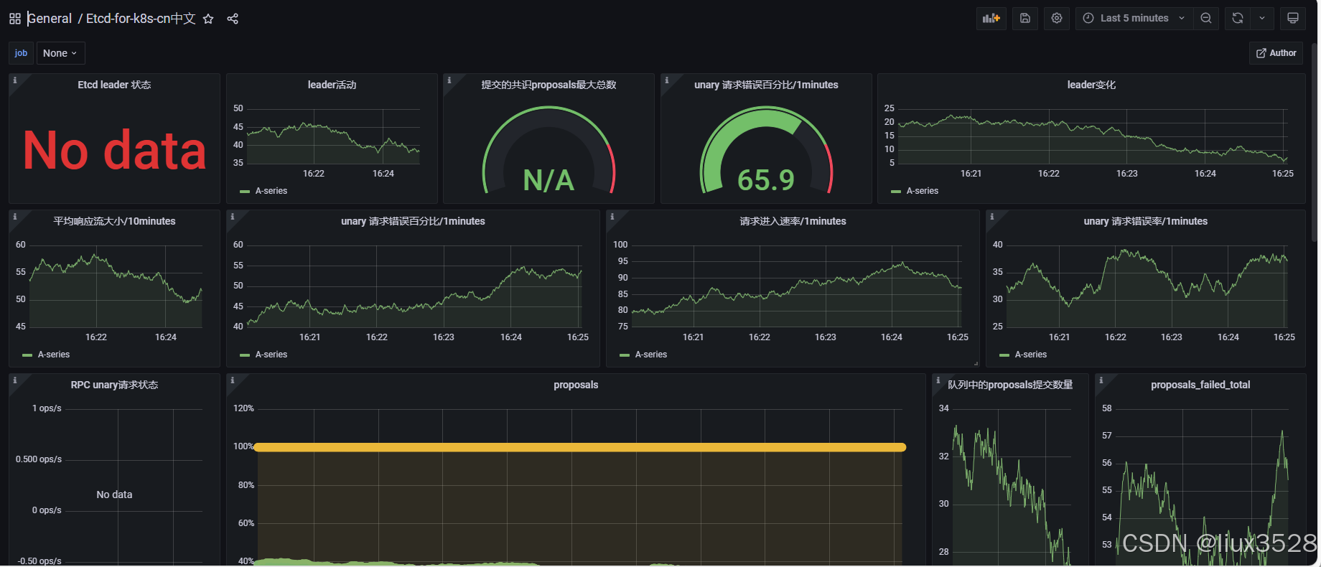
Task: Open 请求进入速率/1minutes panel title menu
Action: tap(793, 221)
